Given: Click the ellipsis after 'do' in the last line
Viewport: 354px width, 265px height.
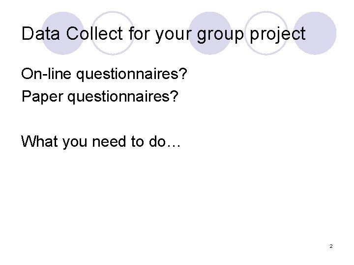Looking at the screenshot, I should [175, 143].
